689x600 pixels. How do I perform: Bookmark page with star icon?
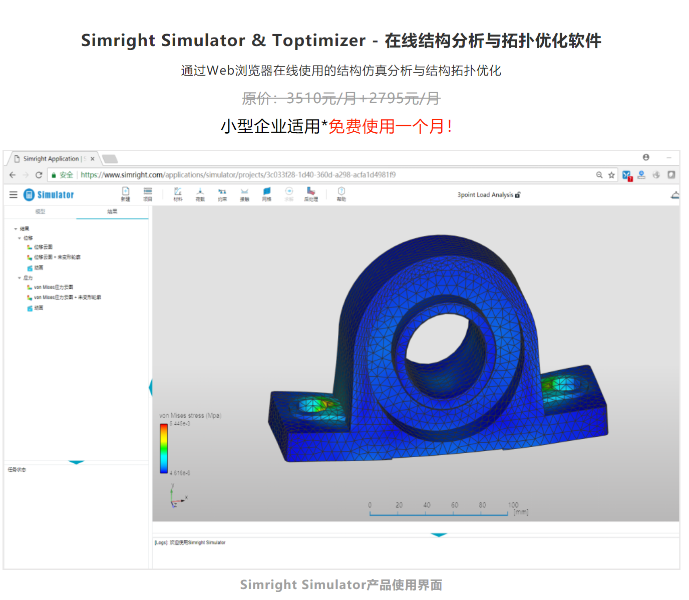point(611,175)
